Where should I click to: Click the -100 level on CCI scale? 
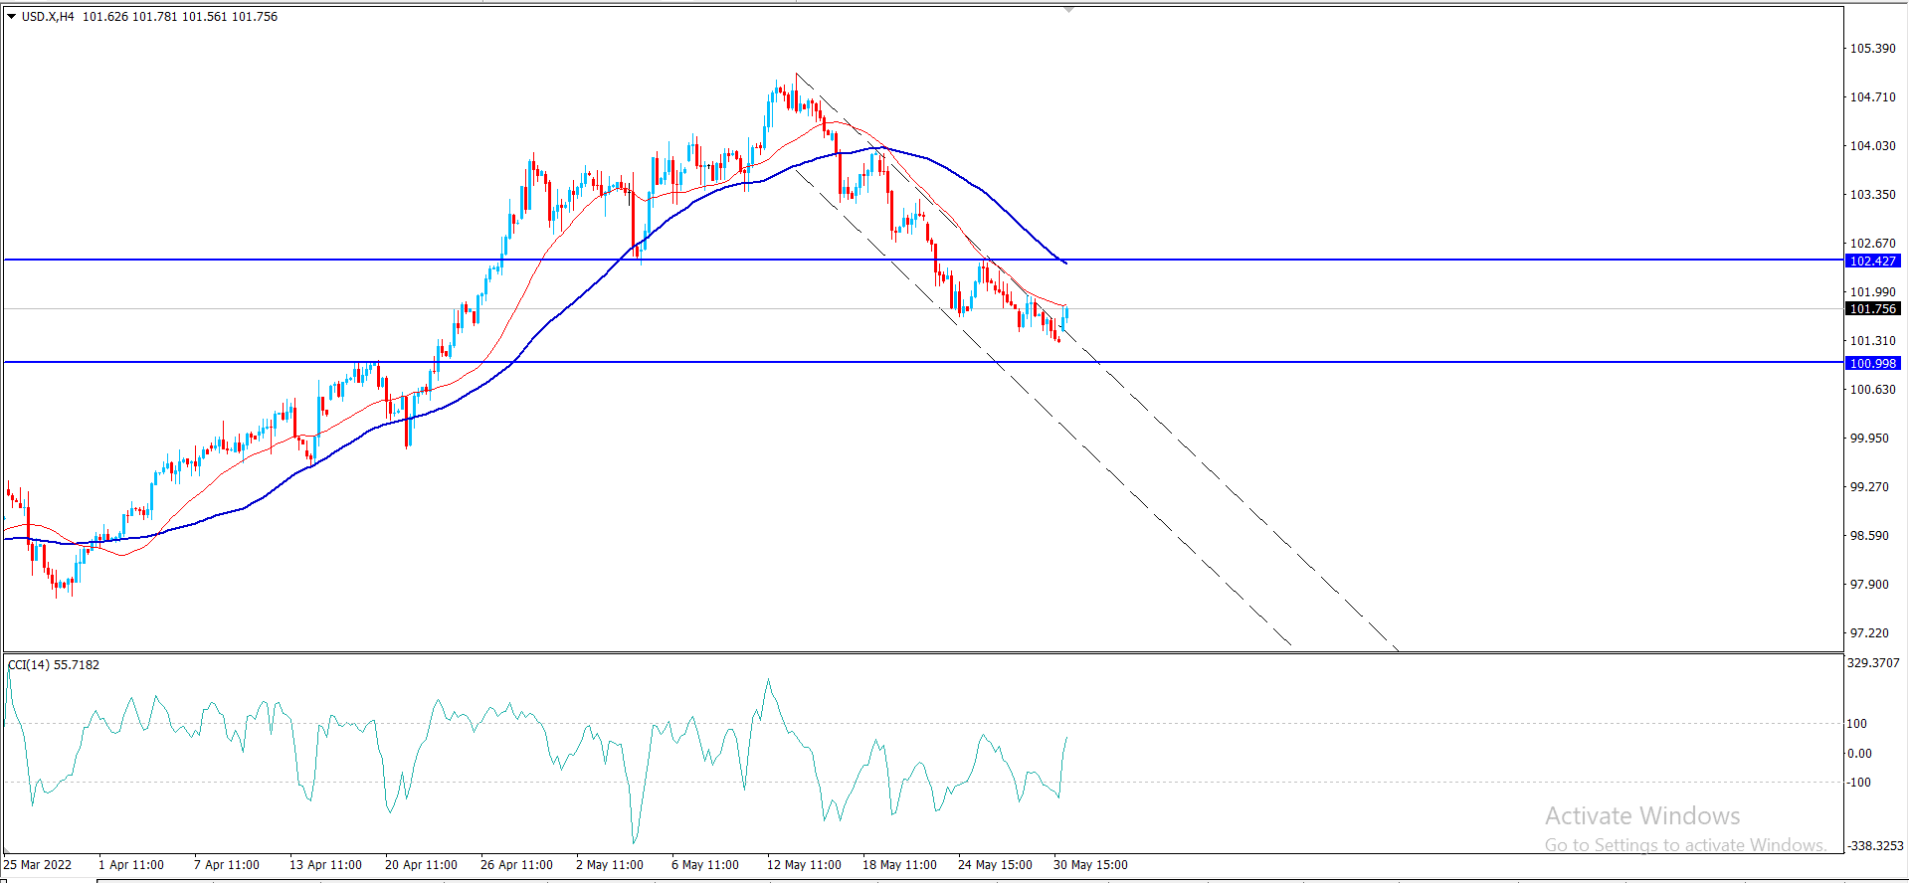coord(1858,783)
